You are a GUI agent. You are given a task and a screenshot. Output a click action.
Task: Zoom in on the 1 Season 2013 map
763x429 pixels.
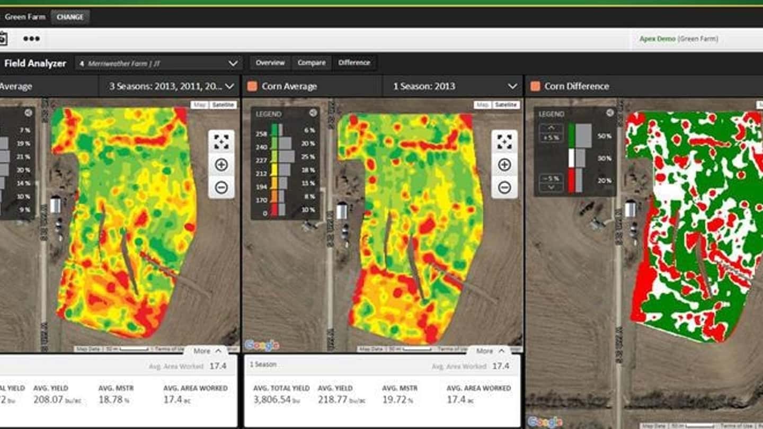click(x=504, y=165)
